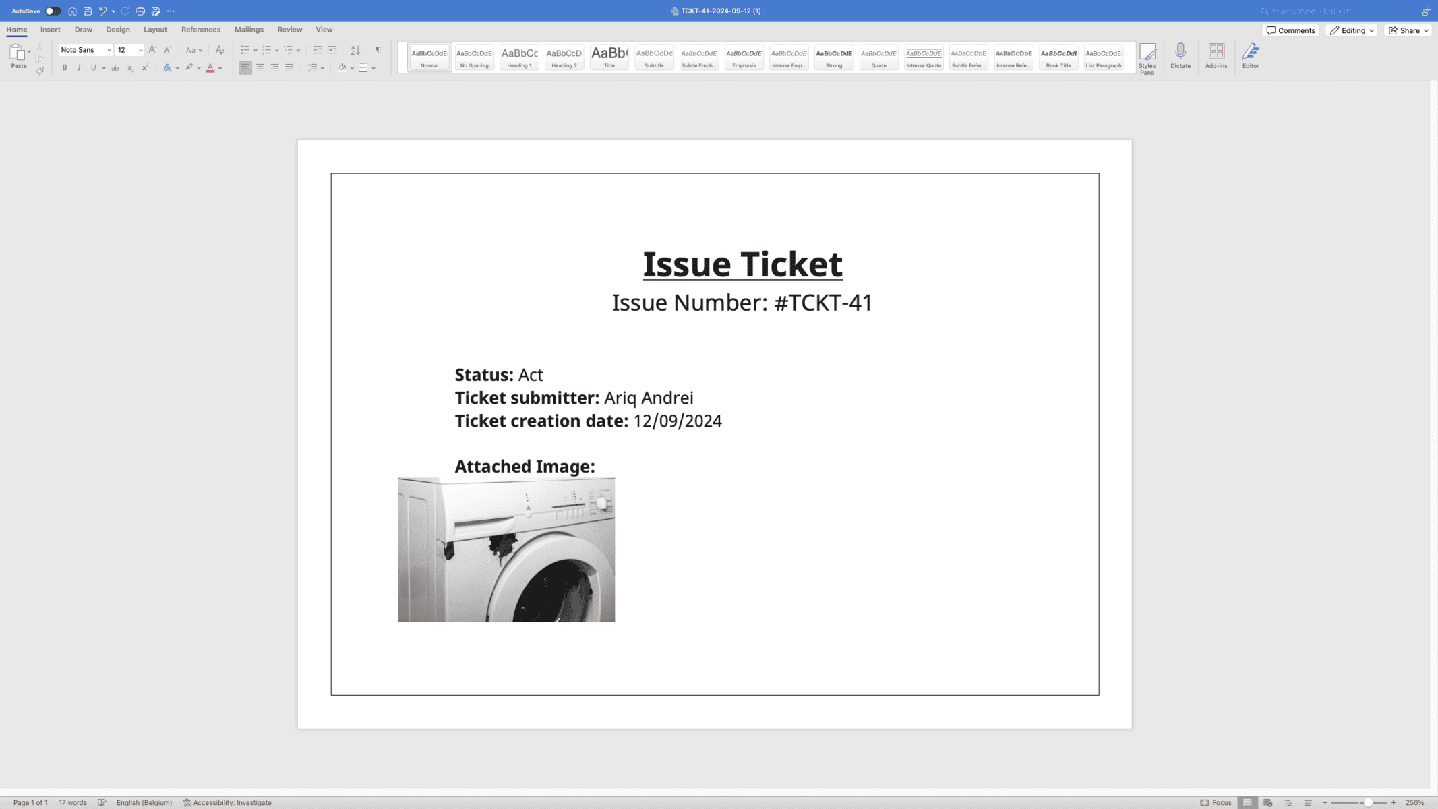Viewport: 1438px width, 809px height.
Task: Click the Format Painter brush icon
Action: coord(40,70)
